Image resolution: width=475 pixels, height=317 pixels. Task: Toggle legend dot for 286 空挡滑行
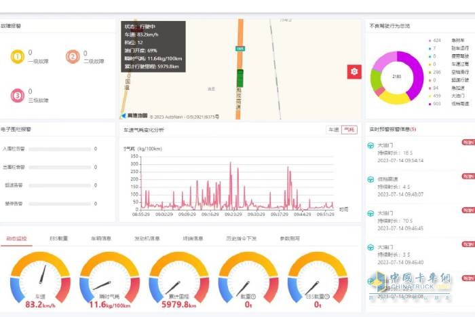(x=430, y=72)
